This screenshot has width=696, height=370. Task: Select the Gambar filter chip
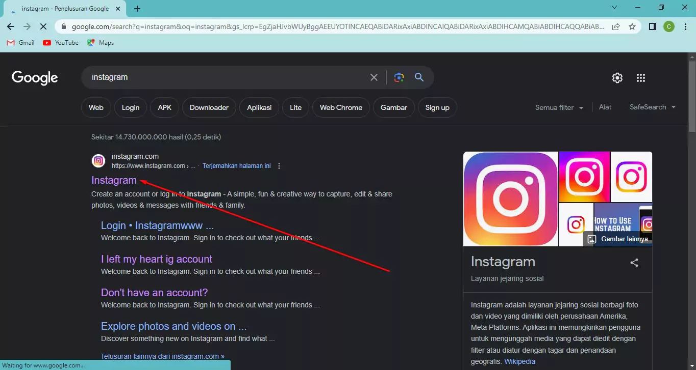coord(394,107)
